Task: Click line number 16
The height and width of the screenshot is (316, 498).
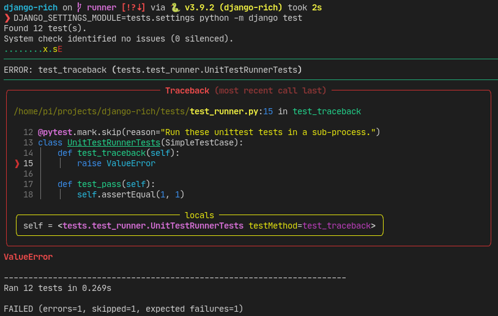Action: coord(28,174)
